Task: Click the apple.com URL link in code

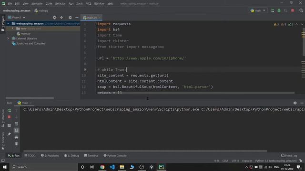Action: point(148,58)
